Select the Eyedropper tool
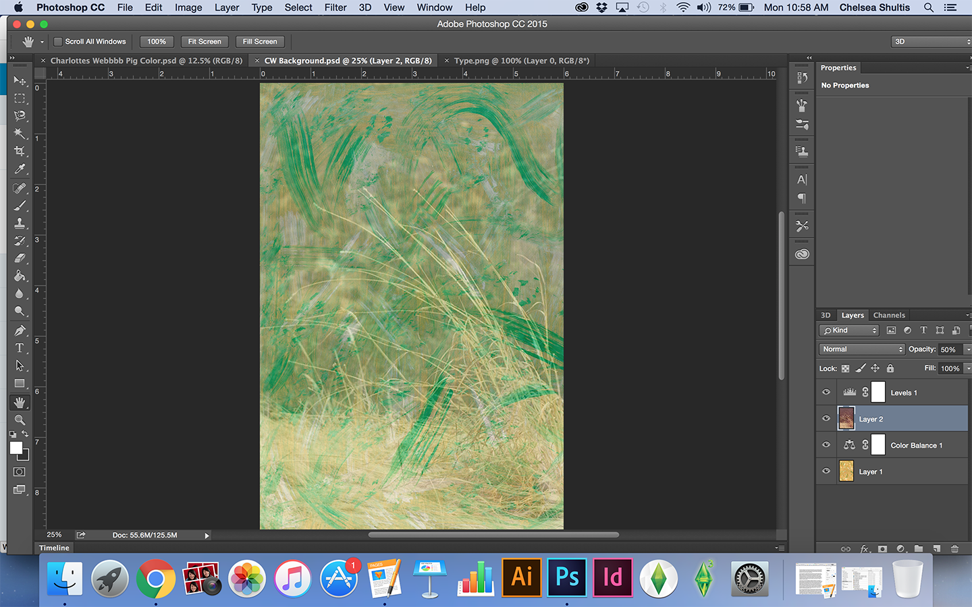The image size is (972, 607). pyautogui.click(x=20, y=169)
